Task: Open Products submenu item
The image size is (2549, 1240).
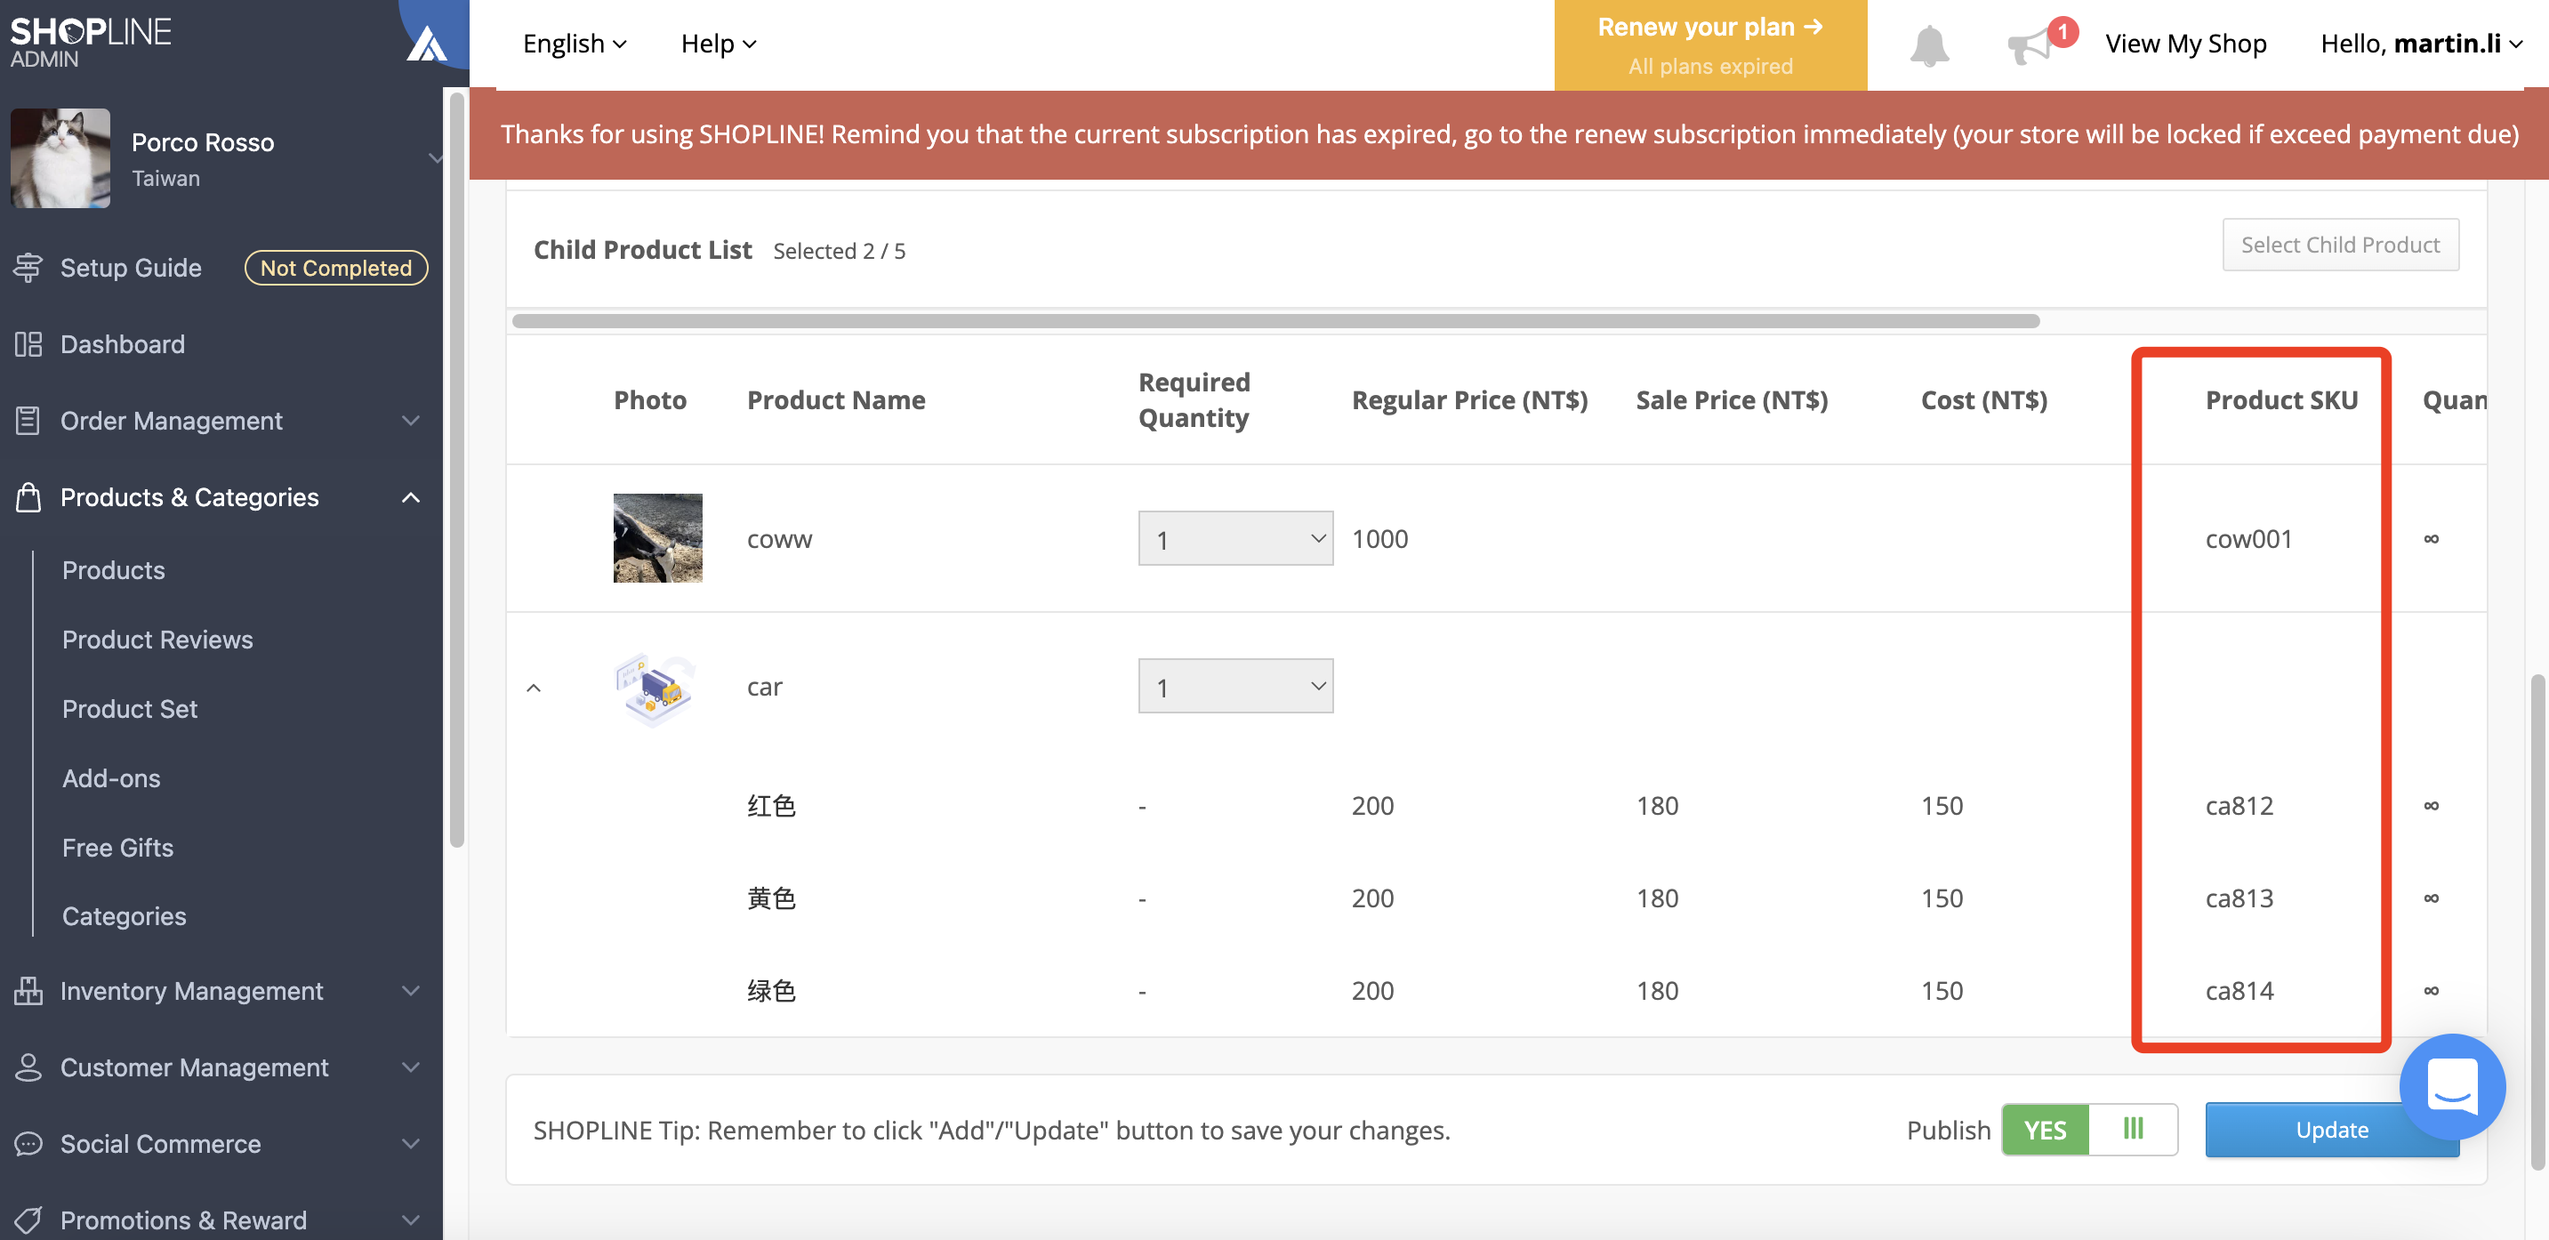Action: (114, 570)
